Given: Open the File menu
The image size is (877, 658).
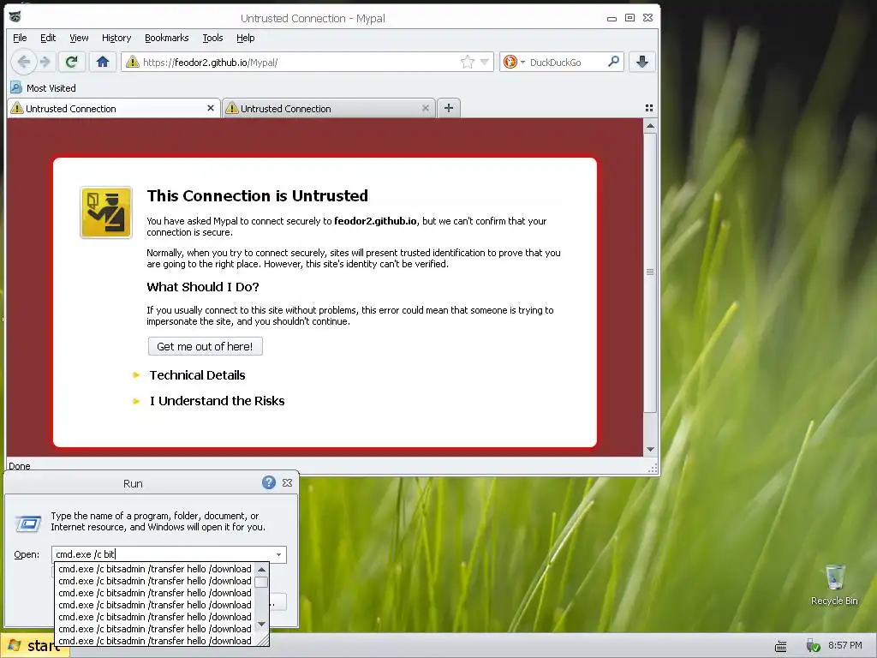Looking at the screenshot, I should 20,38.
